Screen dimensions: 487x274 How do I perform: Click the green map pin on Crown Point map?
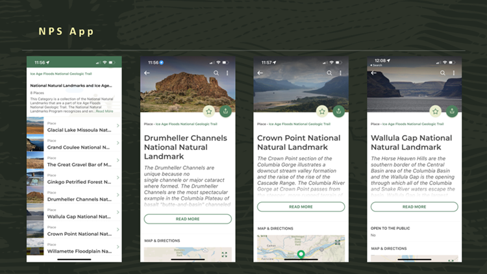301,255
